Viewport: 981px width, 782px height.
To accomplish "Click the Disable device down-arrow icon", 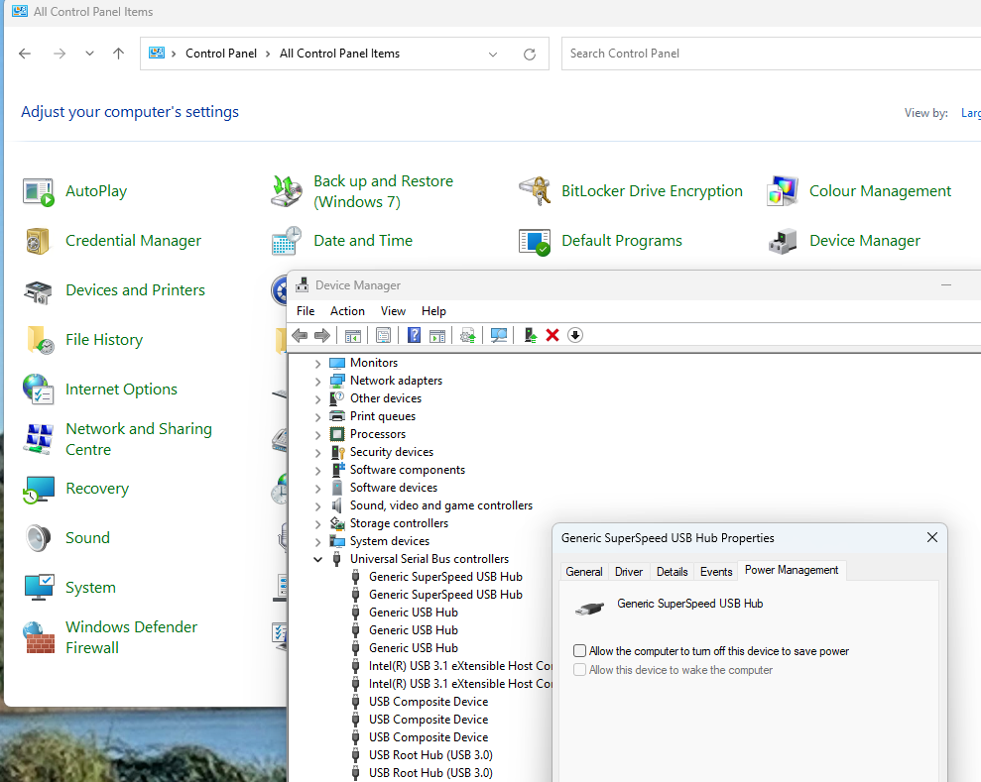I will 575,336.
